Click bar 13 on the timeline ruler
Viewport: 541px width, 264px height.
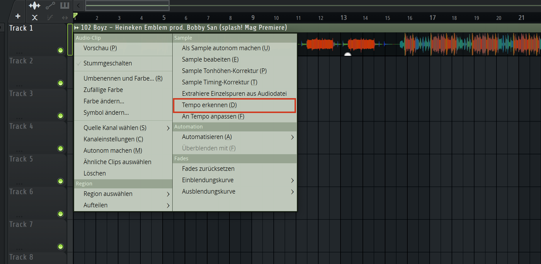pyautogui.click(x=343, y=18)
